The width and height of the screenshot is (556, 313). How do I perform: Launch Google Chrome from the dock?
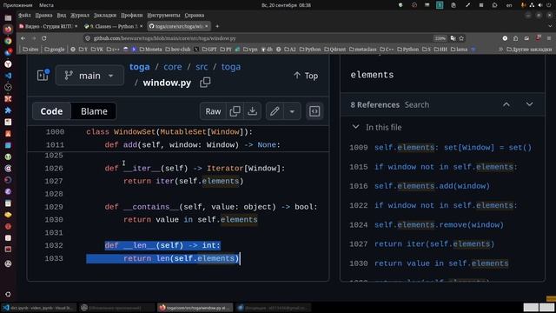click(8, 41)
